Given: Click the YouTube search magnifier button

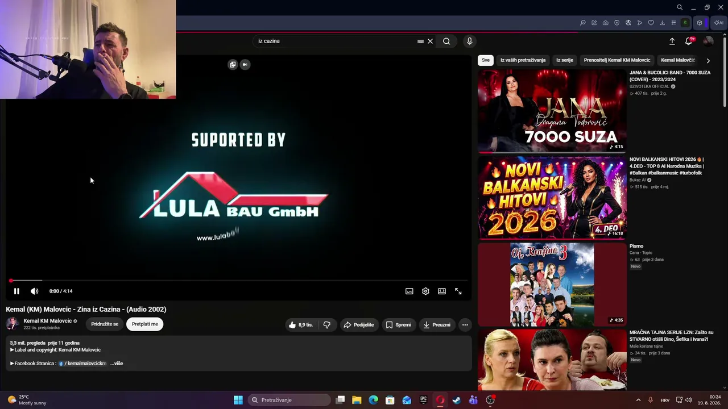Looking at the screenshot, I should [x=446, y=41].
